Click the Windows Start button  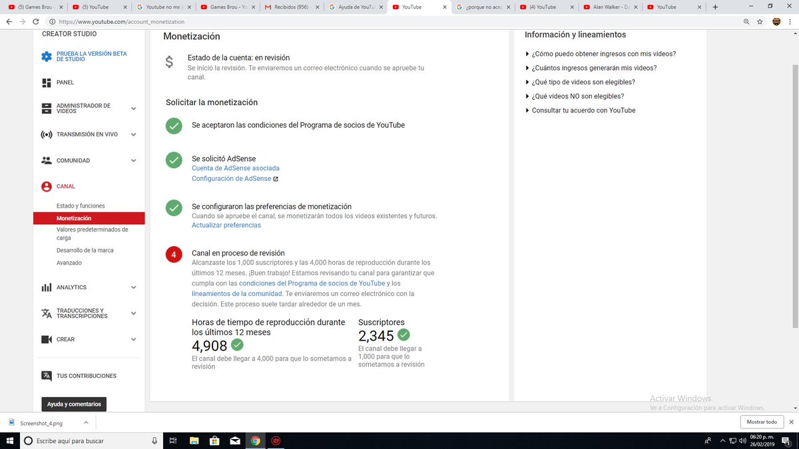(x=10, y=440)
